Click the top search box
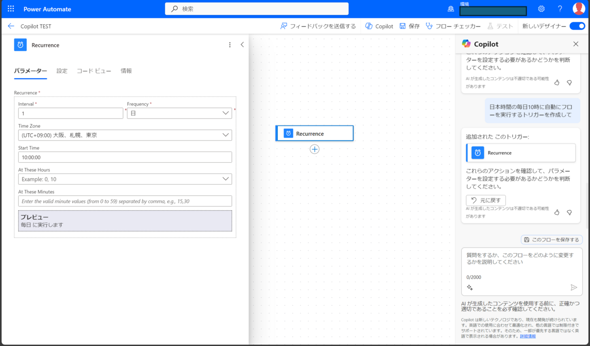This screenshot has width=590, height=346. click(x=257, y=9)
